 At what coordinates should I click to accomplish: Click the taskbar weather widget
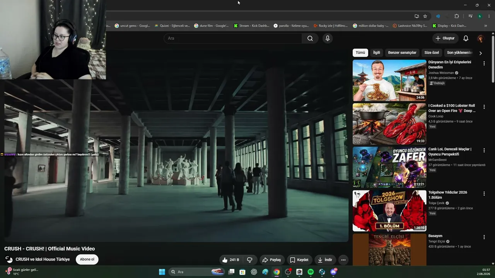coord(22,272)
